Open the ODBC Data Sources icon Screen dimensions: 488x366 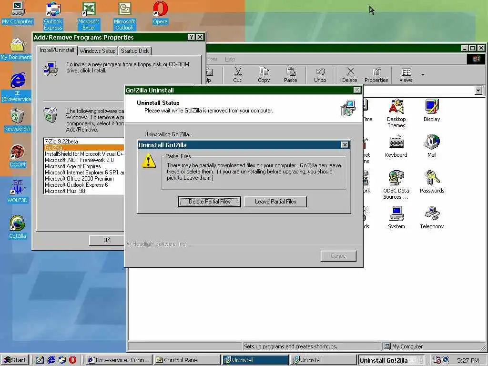[396, 185]
